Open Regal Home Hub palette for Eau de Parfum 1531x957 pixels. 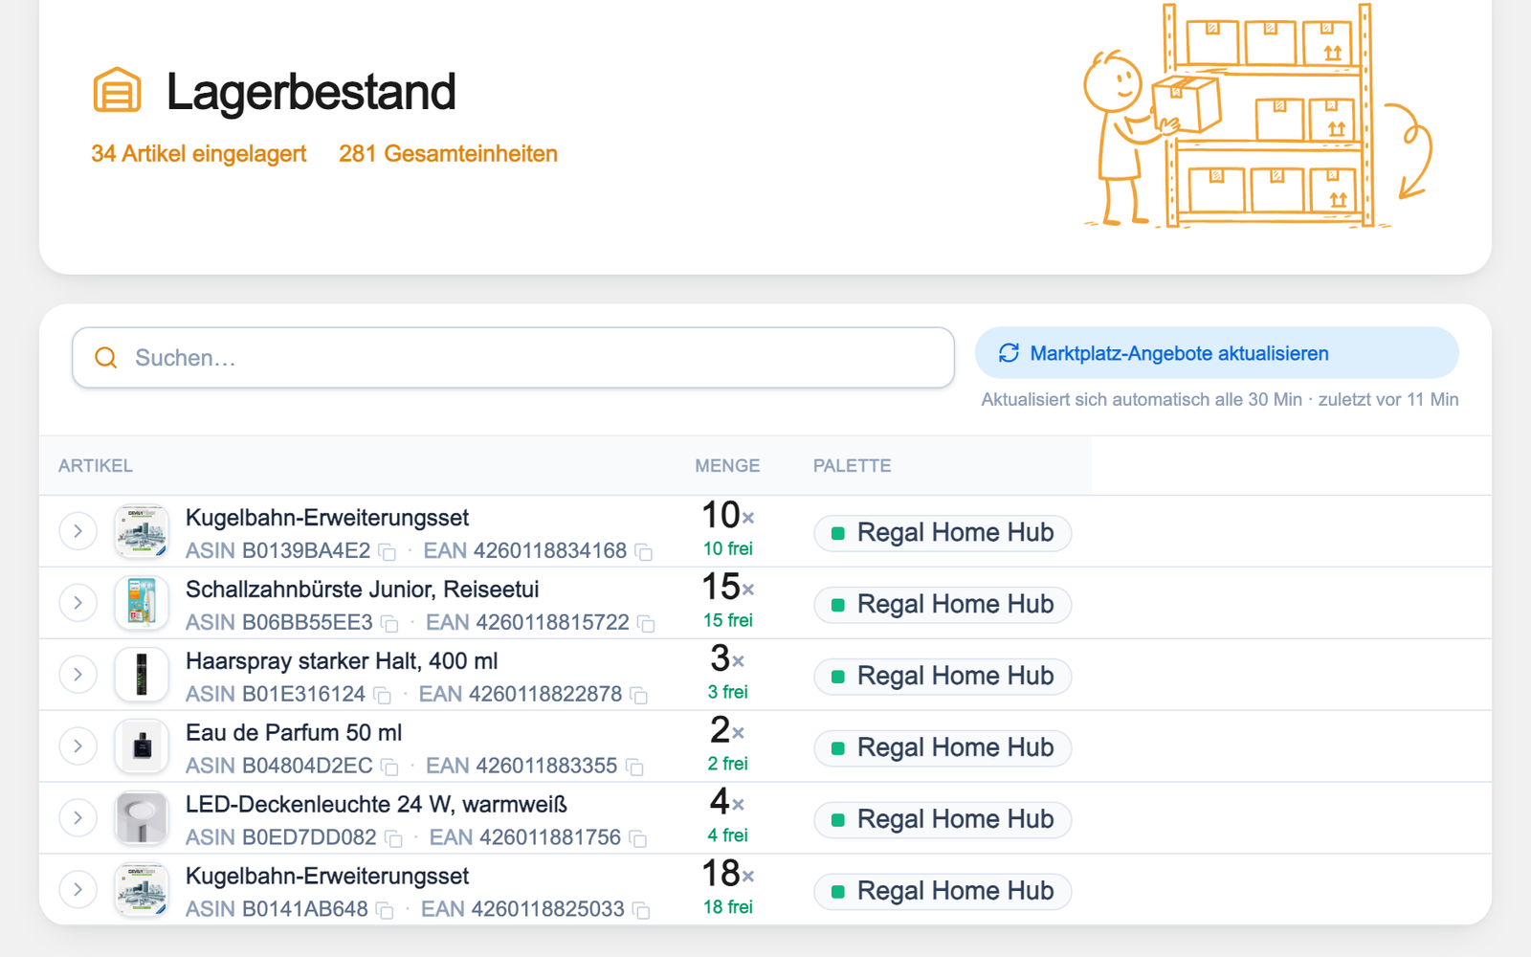coord(943,748)
